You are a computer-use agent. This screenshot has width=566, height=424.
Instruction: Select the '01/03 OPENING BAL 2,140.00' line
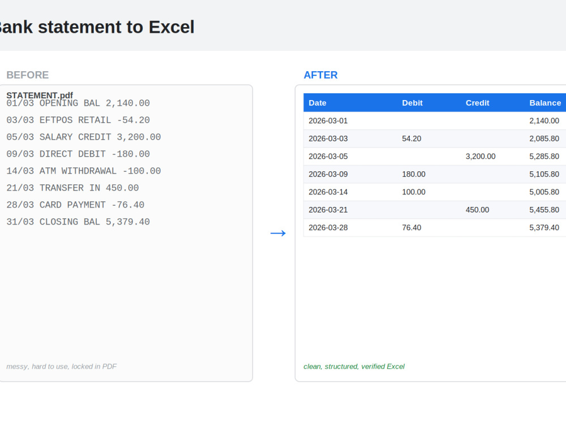tap(78, 103)
